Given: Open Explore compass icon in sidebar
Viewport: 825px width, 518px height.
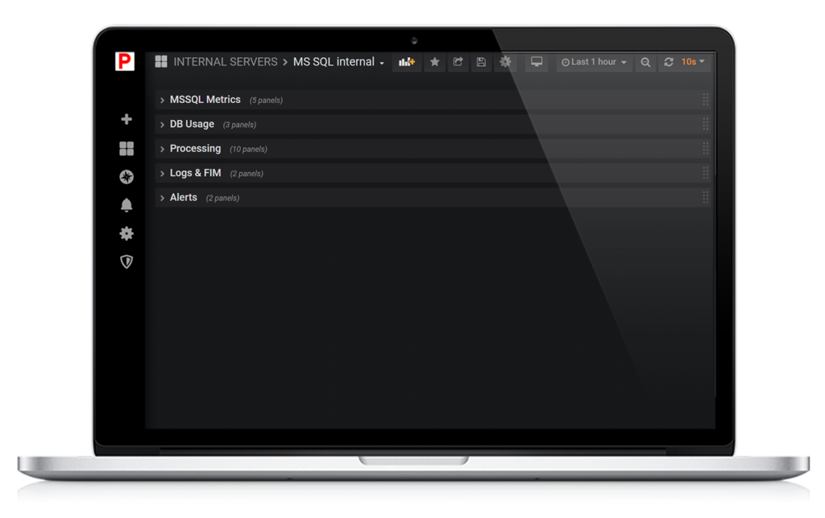Looking at the screenshot, I should [126, 177].
